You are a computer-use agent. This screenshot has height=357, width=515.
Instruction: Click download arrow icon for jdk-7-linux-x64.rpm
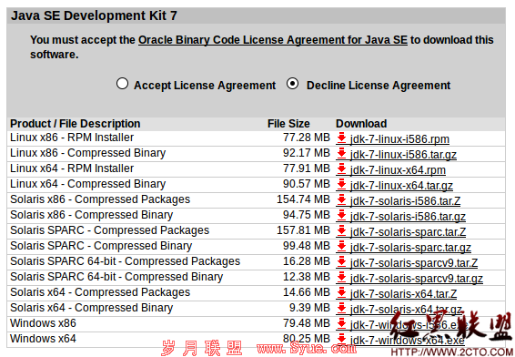(x=341, y=168)
